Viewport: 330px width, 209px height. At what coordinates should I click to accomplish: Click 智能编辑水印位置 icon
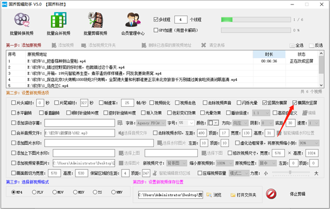pyautogui.click(x=279, y=133)
